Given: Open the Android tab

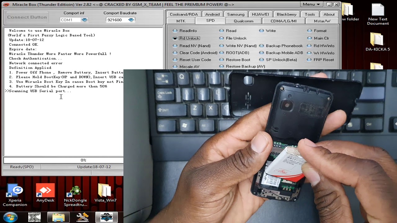Looking at the screenshot, I should point(212,14).
